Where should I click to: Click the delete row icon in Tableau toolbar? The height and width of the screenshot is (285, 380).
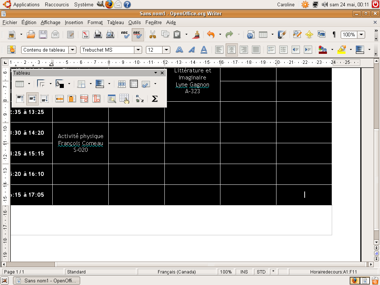[84, 99]
